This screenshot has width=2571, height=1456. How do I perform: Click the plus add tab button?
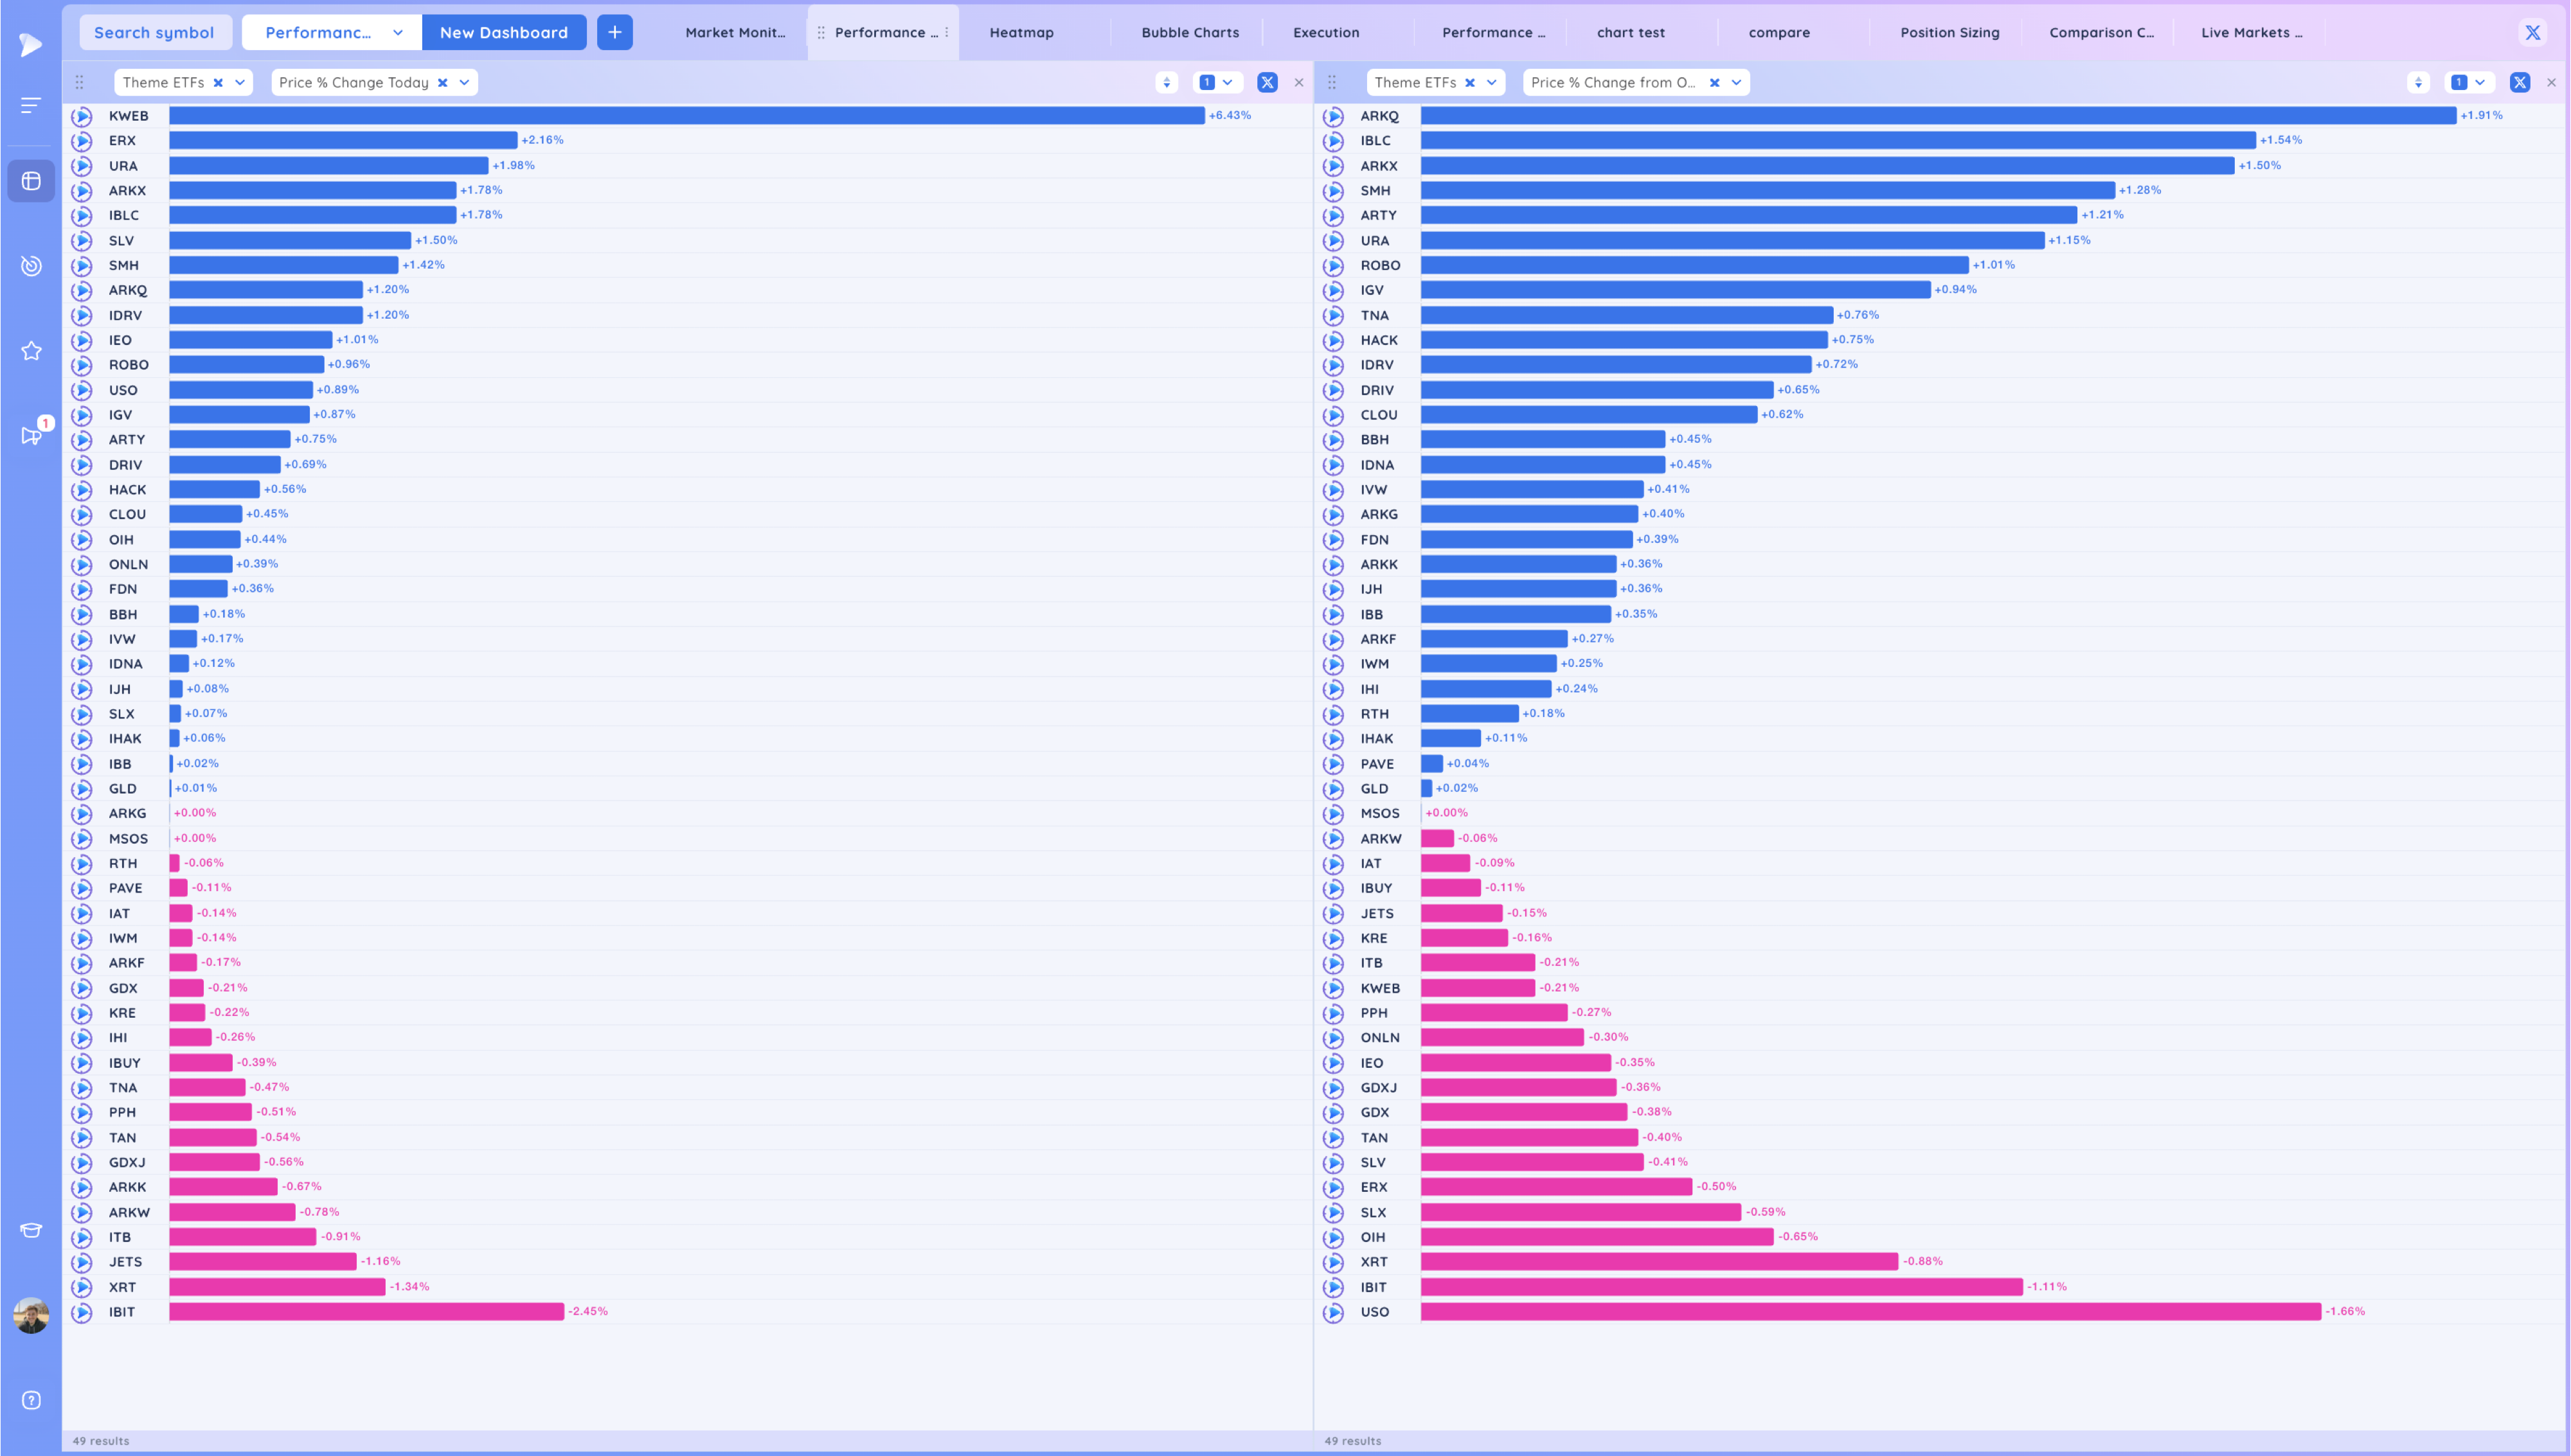coord(614,32)
